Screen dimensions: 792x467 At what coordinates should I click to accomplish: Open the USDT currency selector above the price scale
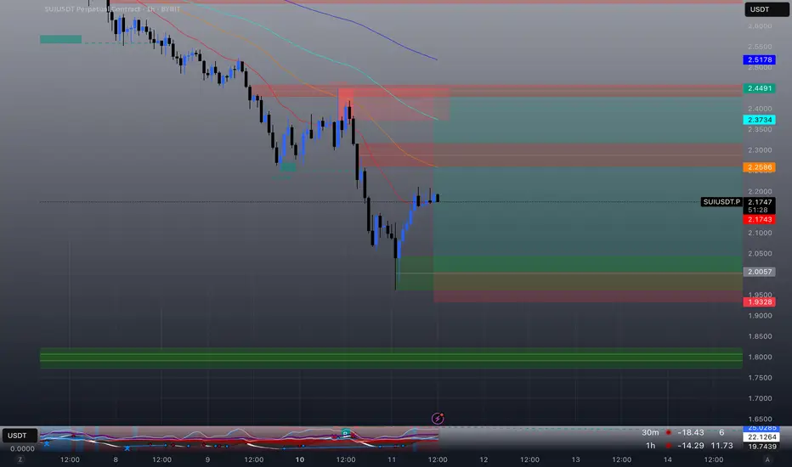(x=767, y=9)
